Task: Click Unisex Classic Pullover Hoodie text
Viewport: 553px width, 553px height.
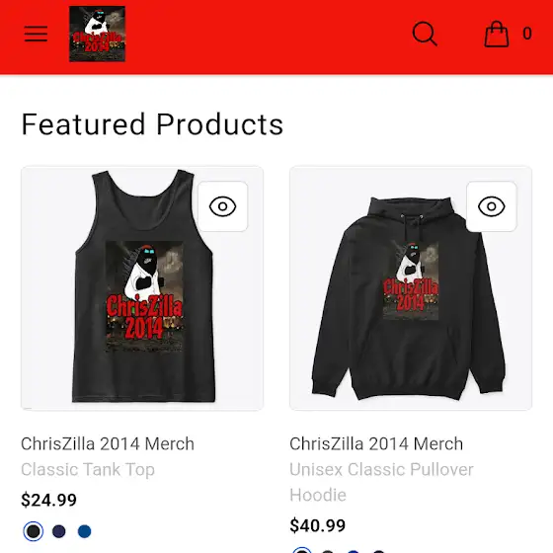Action: click(381, 482)
